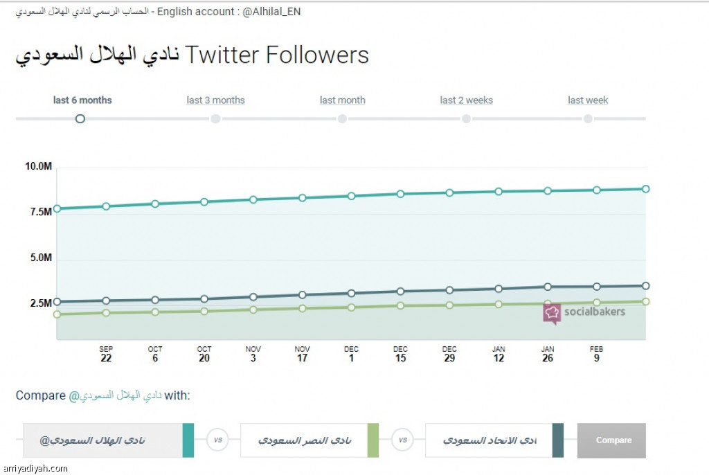Click the dark slate color swatch
709x475 pixels.
(558, 440)
